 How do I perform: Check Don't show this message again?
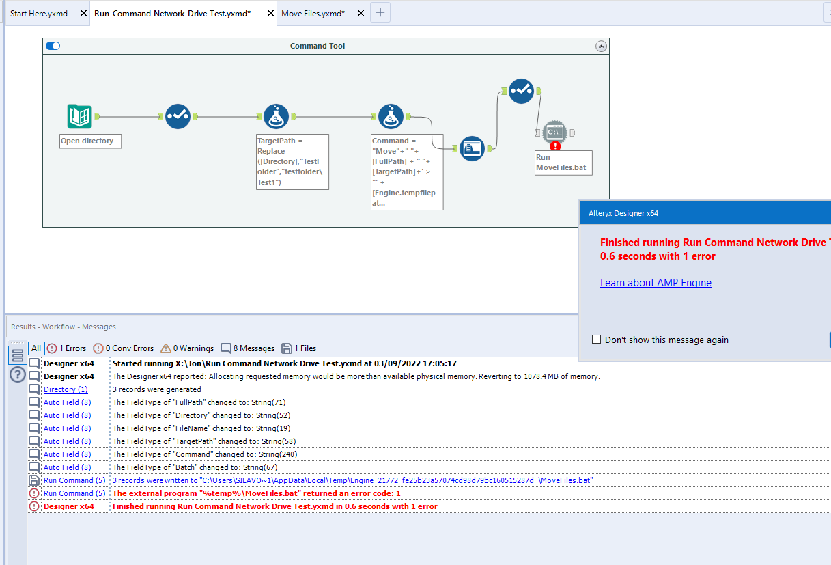(596, 338)
